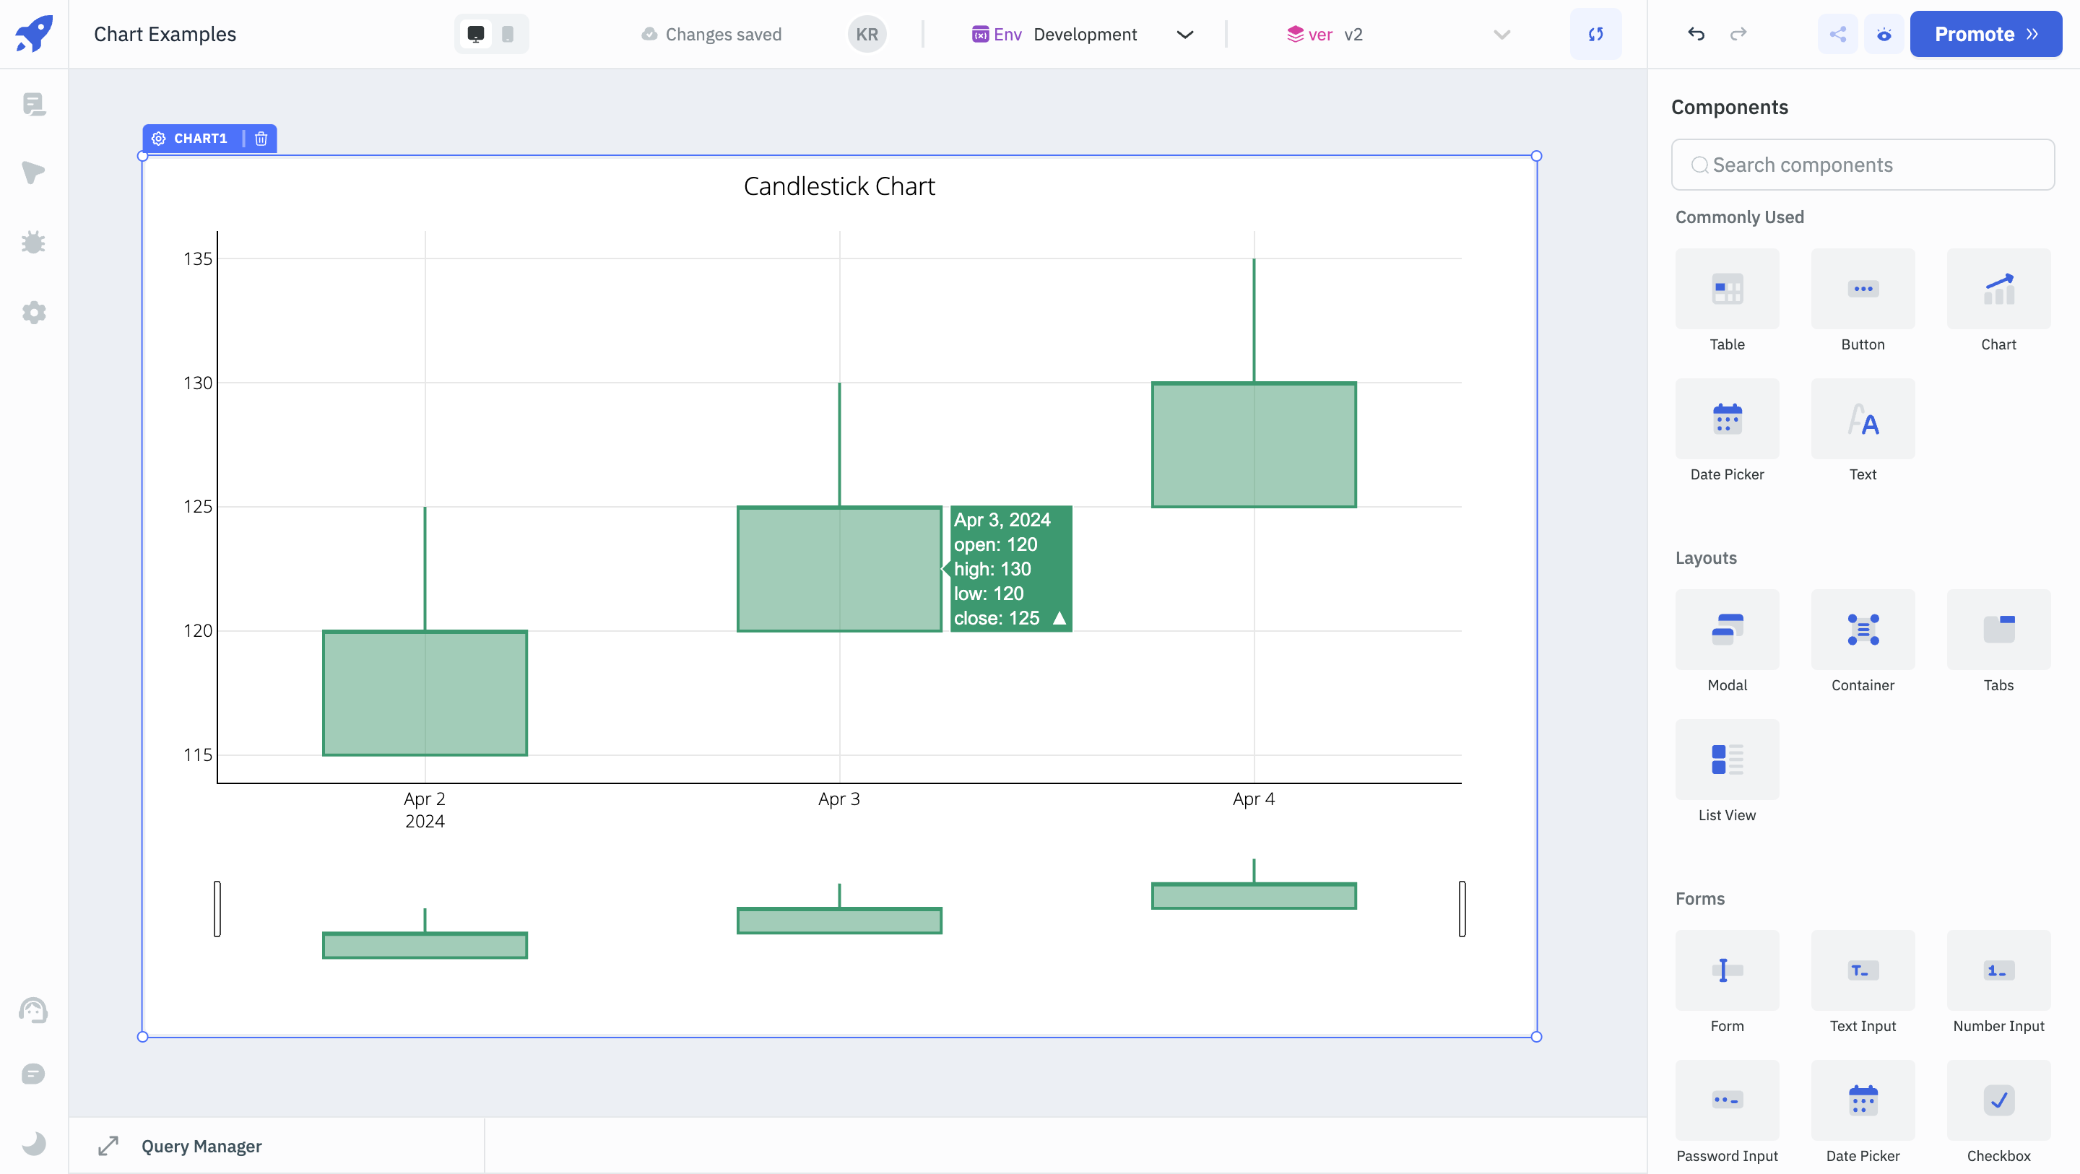Expand the Query Manager panel
Image resolution: width=2080 pixels, height=1174 pixels.
tap(108, 1146)
